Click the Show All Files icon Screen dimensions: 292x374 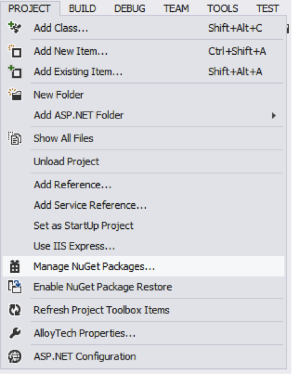(x=15, y=138)
